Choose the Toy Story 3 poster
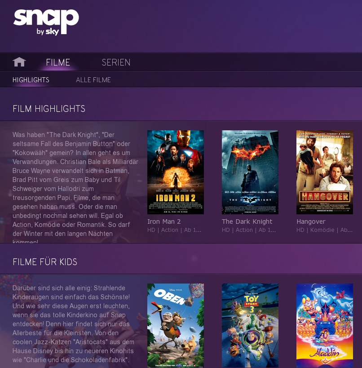Viewport: 362px width, 368px height. click(x=250, y=325)
